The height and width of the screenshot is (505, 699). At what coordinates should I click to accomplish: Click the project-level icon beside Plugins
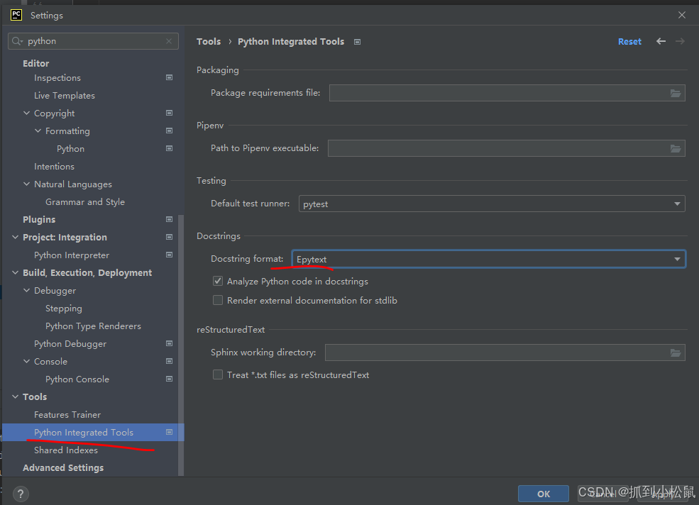pyautogui.click(x=170, y=219)
